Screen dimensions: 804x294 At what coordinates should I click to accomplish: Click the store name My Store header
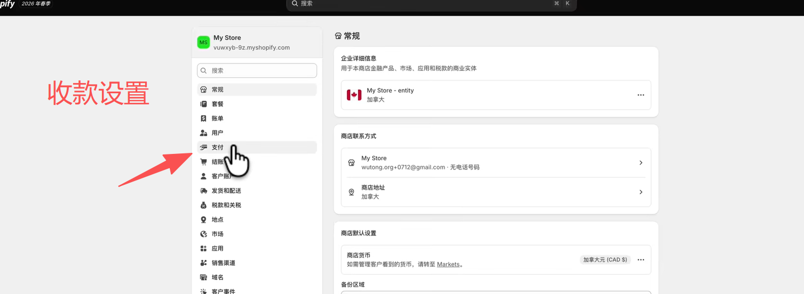point(227,38)
